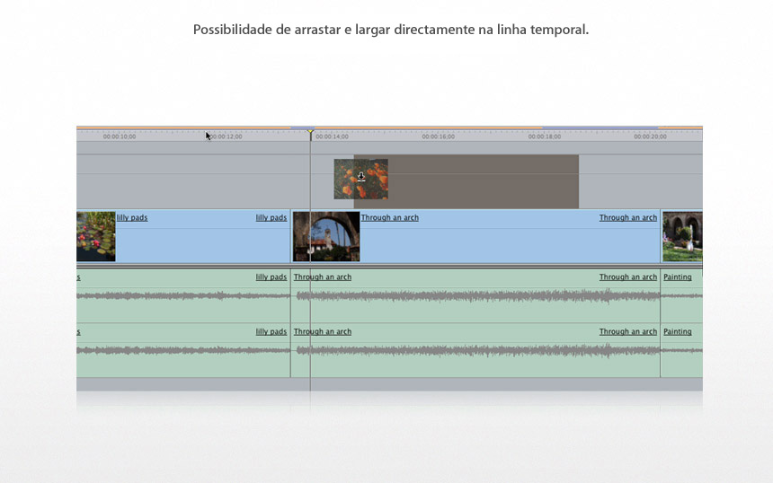
Task: Select the Through an arch video thumbnail
Action: coord(326,236)
